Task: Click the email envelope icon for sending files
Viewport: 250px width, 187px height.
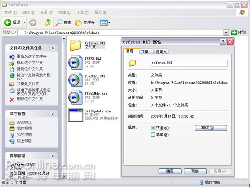Action: [x=12, y=91]
